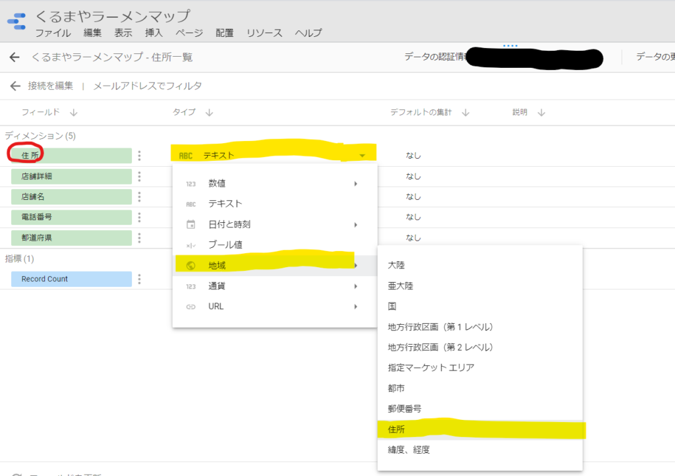Select 都市 geo type

tap(480, 388)
